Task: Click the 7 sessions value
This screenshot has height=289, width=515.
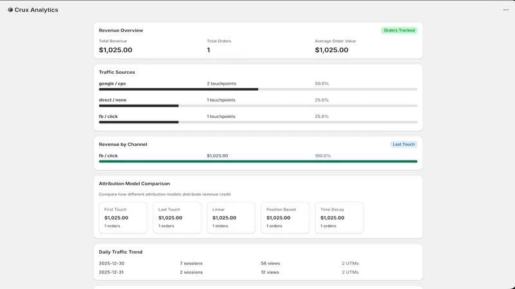Action: coord(191,263)
